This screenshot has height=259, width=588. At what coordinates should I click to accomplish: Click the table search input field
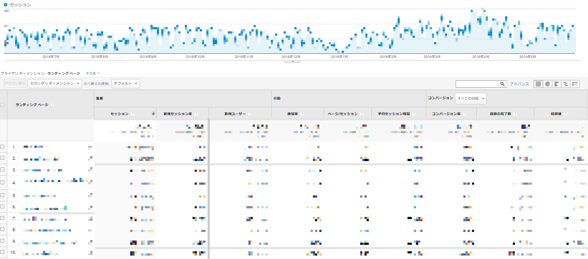coord(477,84)
